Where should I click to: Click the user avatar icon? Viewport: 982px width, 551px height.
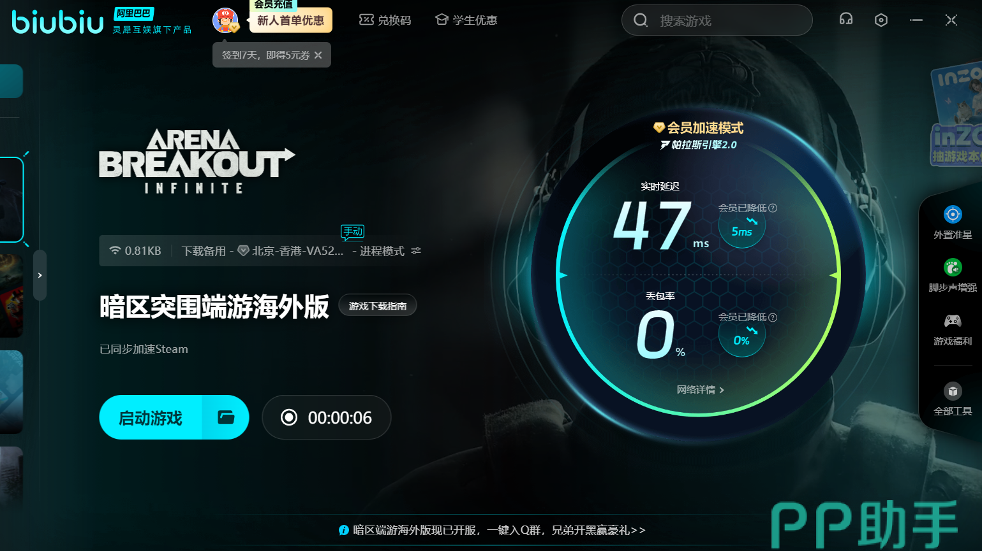(225, 20)
